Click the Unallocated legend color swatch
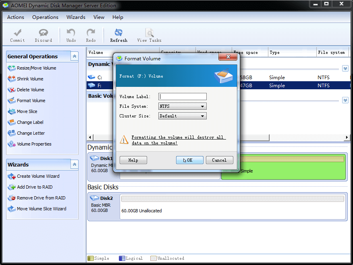 (x=154, y=258)
